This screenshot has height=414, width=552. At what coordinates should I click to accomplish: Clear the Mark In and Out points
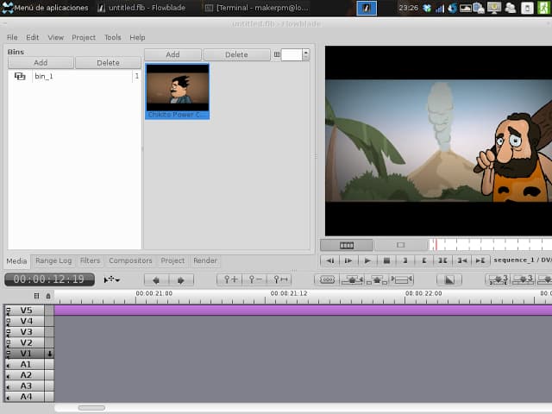[x=442, y=260]
